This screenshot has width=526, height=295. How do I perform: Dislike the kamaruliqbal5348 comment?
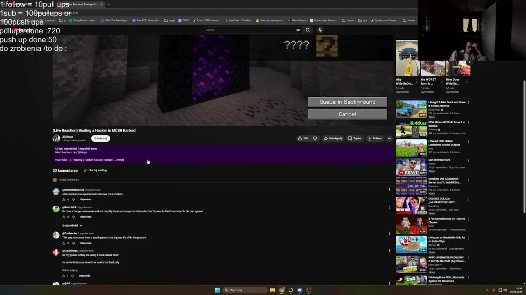click(74, 200)
